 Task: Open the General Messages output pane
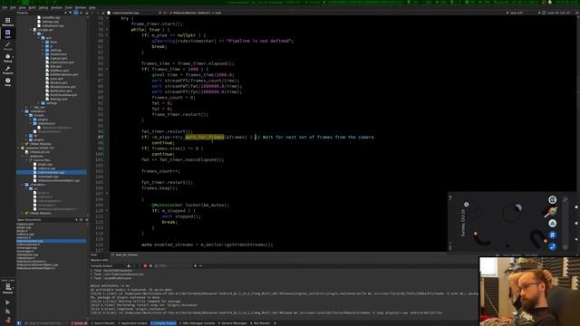pos(233,323)
